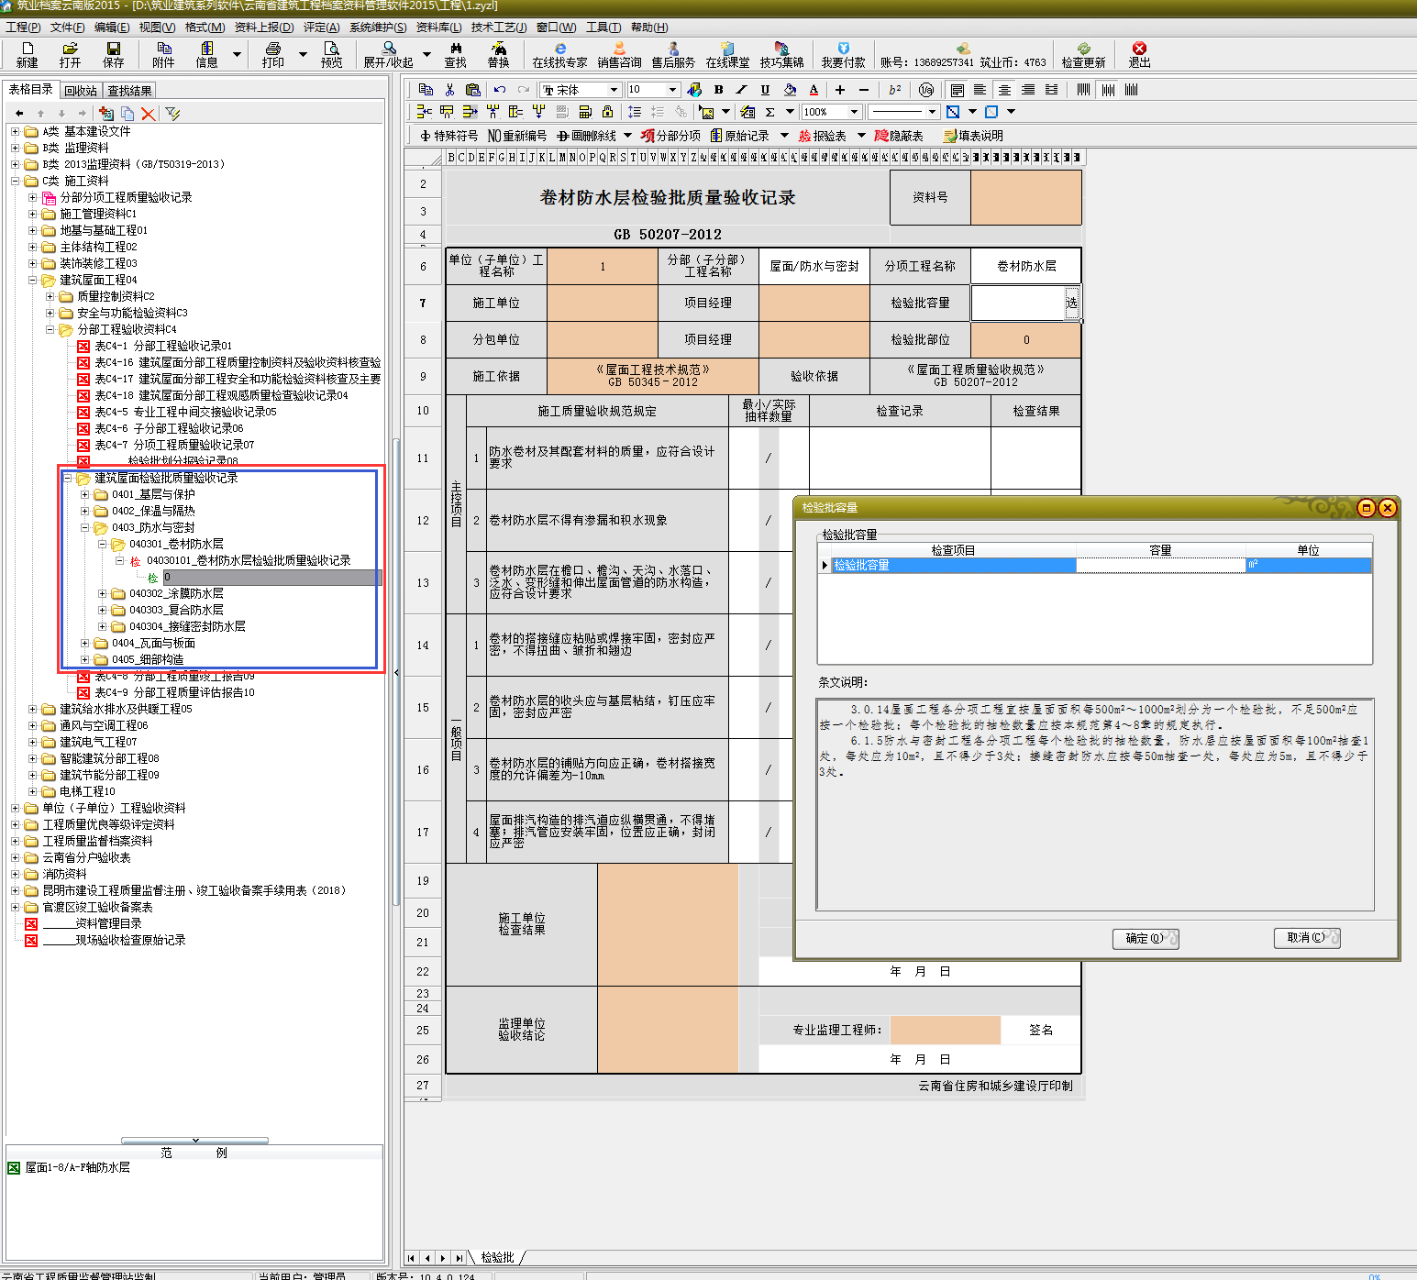Click the red delete X in tree toolbar
The width and height of the screenshot is (1417, 1280).
click(148, 114)
